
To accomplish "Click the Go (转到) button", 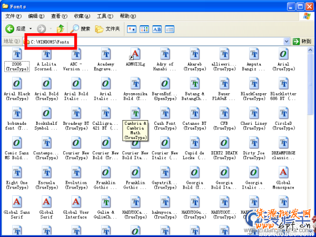I will (x=302, y=41).
